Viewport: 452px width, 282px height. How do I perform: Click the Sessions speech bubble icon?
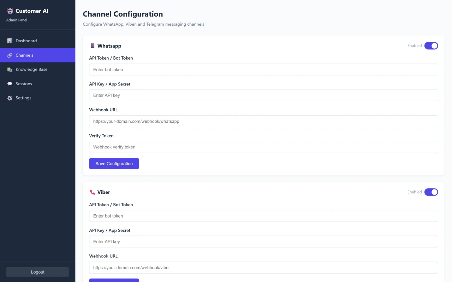10,84
